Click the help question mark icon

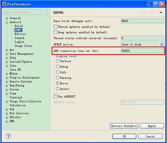pyautogui.click(x=8, y=136)
